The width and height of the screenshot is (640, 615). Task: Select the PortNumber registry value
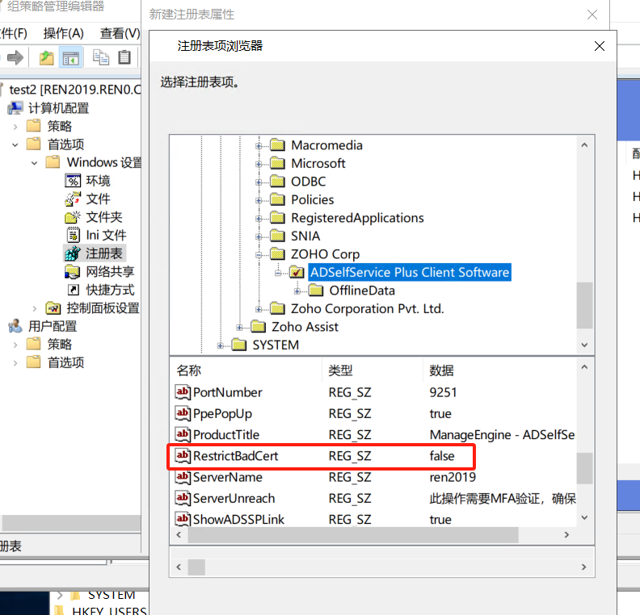coord(227,392)
